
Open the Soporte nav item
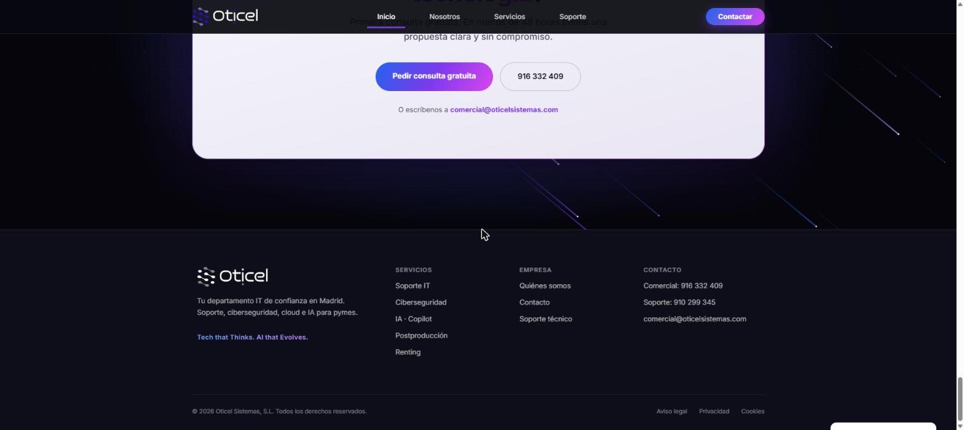coord(572,17)
